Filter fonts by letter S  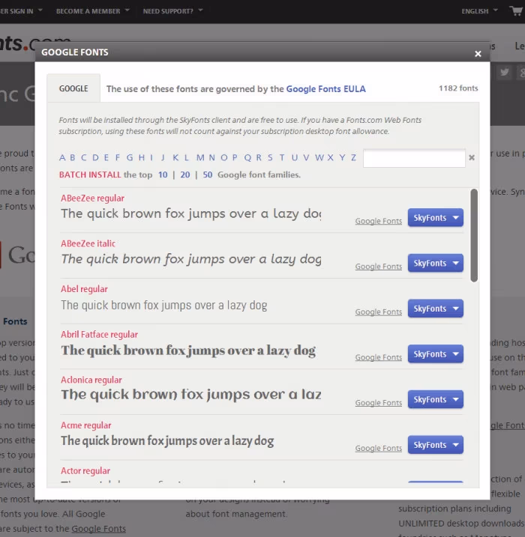pos(270,157)
